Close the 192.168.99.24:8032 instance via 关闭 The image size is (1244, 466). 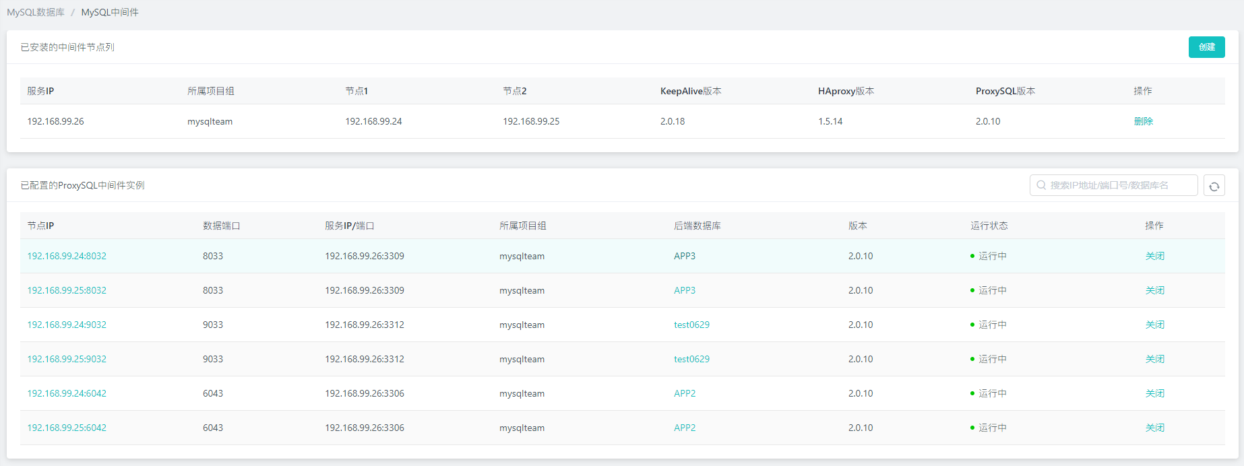click(1154, 256)
